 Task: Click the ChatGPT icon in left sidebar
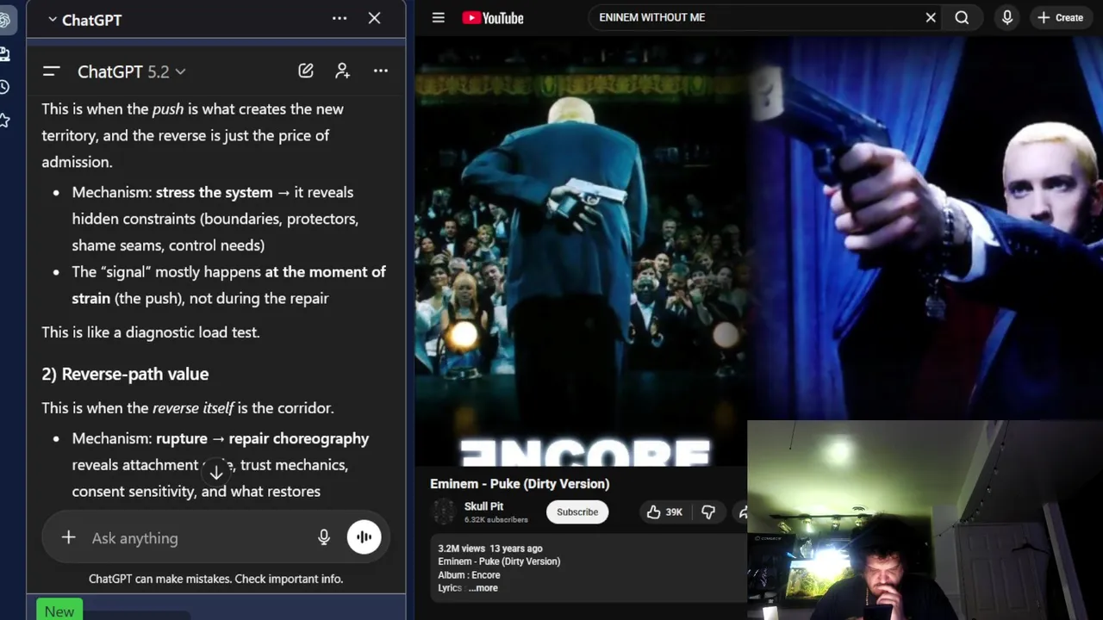tap(4, 21)
